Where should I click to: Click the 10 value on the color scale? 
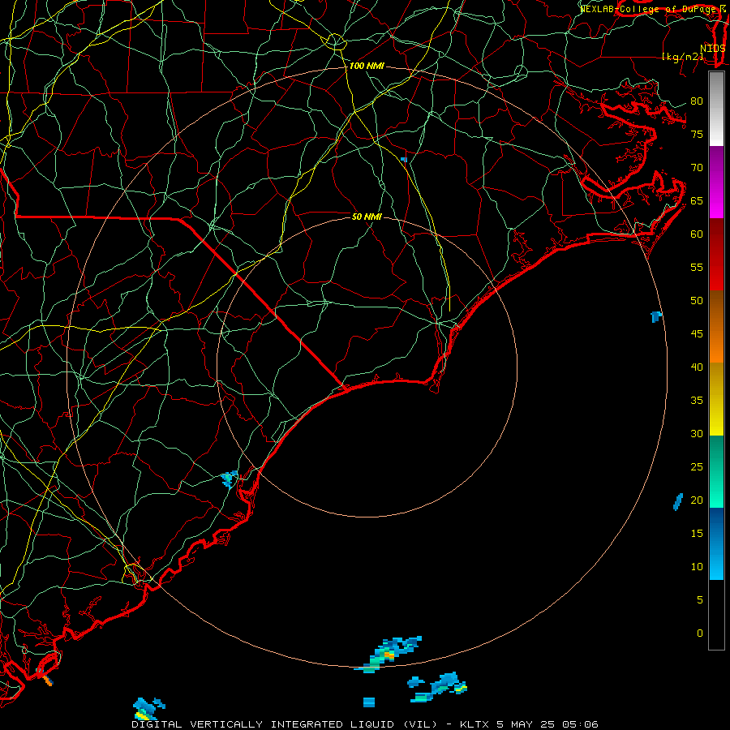pos(697,567)
